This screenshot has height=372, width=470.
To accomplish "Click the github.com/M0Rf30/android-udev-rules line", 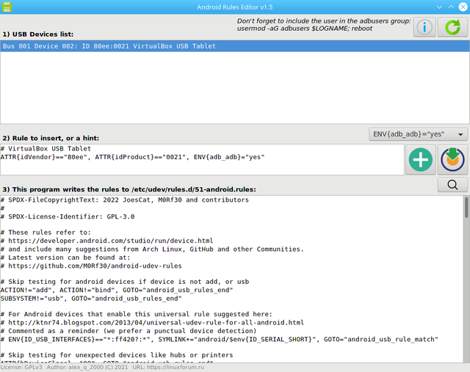I will pos(91,266).
